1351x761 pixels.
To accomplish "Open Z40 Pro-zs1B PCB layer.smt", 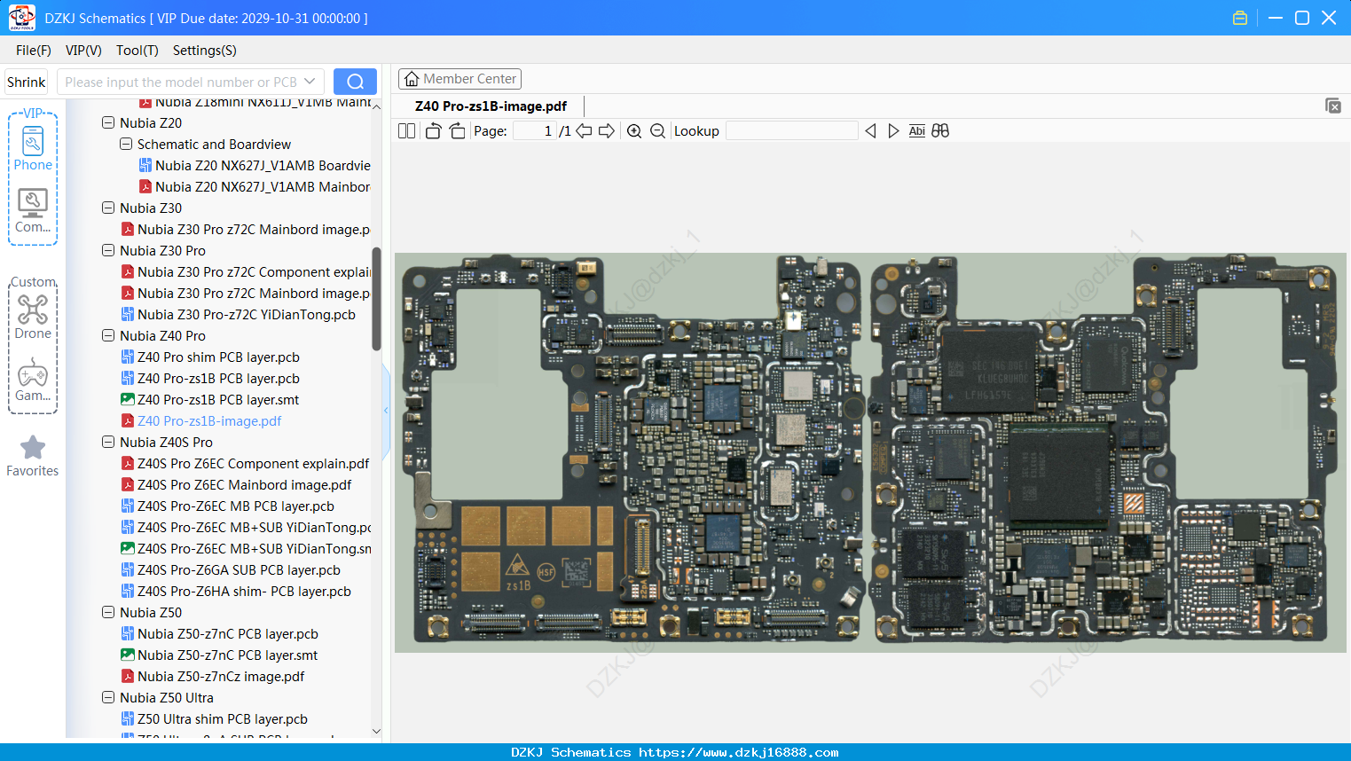I will click(x=210, y=400).
